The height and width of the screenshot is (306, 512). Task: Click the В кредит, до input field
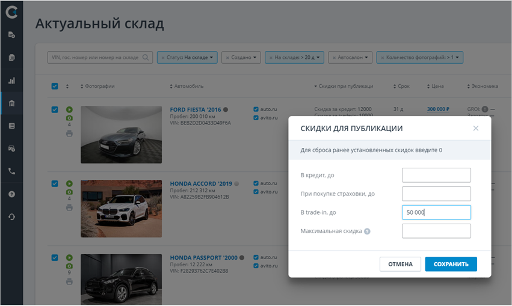436,175
